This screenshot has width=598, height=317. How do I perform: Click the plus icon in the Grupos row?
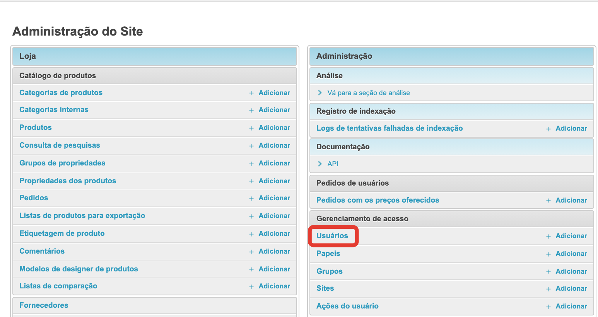[x=548, y=272]
